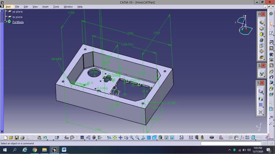The image size is (275, 154).
Task: Open the Quick View dropdown arrow
Action: click(157, 140)
